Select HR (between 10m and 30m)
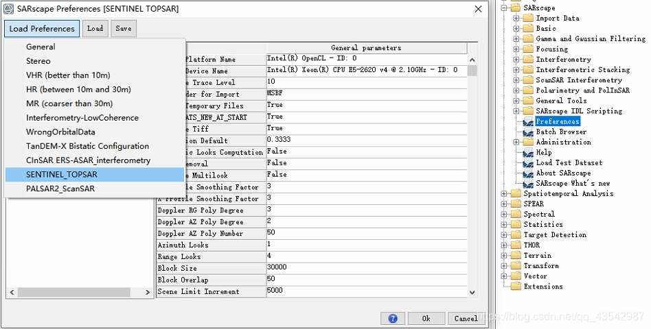The height and width of the screenshot is (329, 651). pos(95,89)
